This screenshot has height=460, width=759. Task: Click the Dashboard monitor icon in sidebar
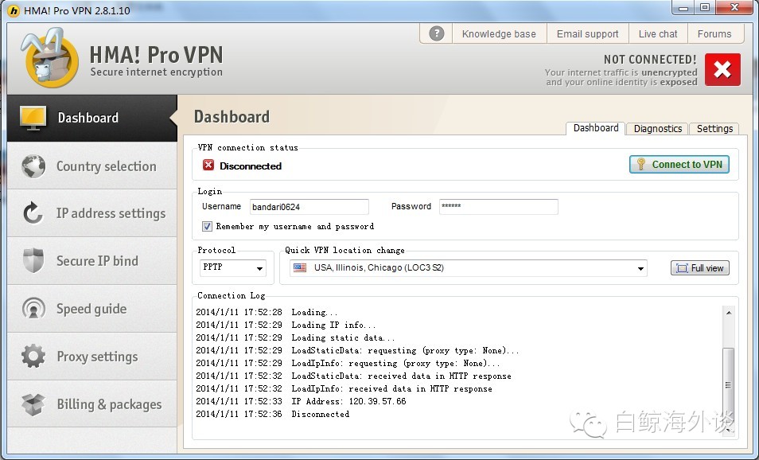[33, 118]
